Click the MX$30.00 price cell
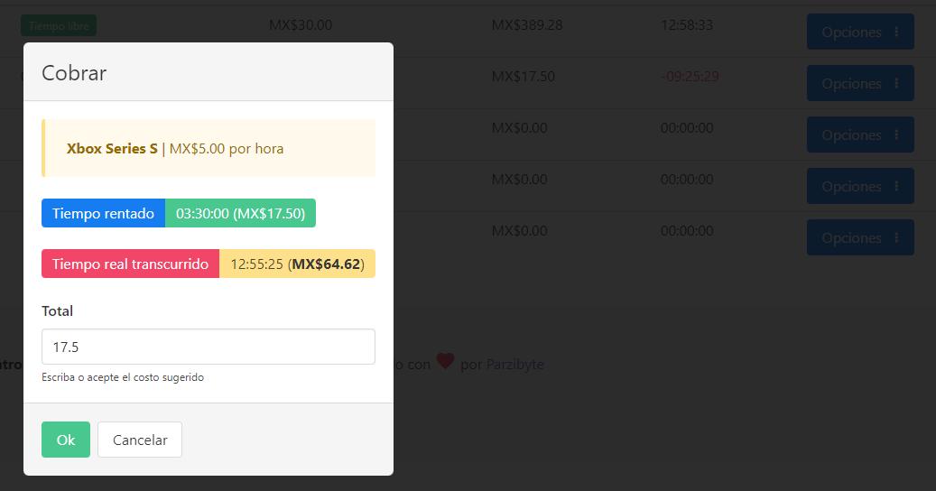Screen dimensions: 936x491 300,25
